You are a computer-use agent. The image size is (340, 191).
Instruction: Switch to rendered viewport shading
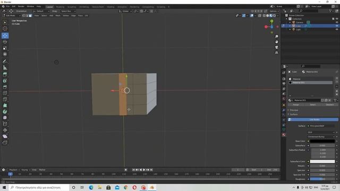[274, 15]
